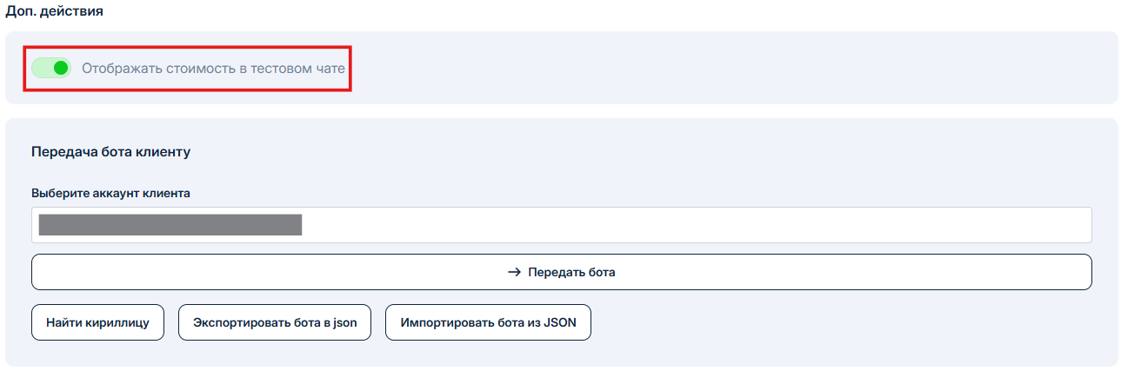1121x371 pixels.
Task: Import a bot using "Импортировать бота из JSON"
Action: coord(488,322)
